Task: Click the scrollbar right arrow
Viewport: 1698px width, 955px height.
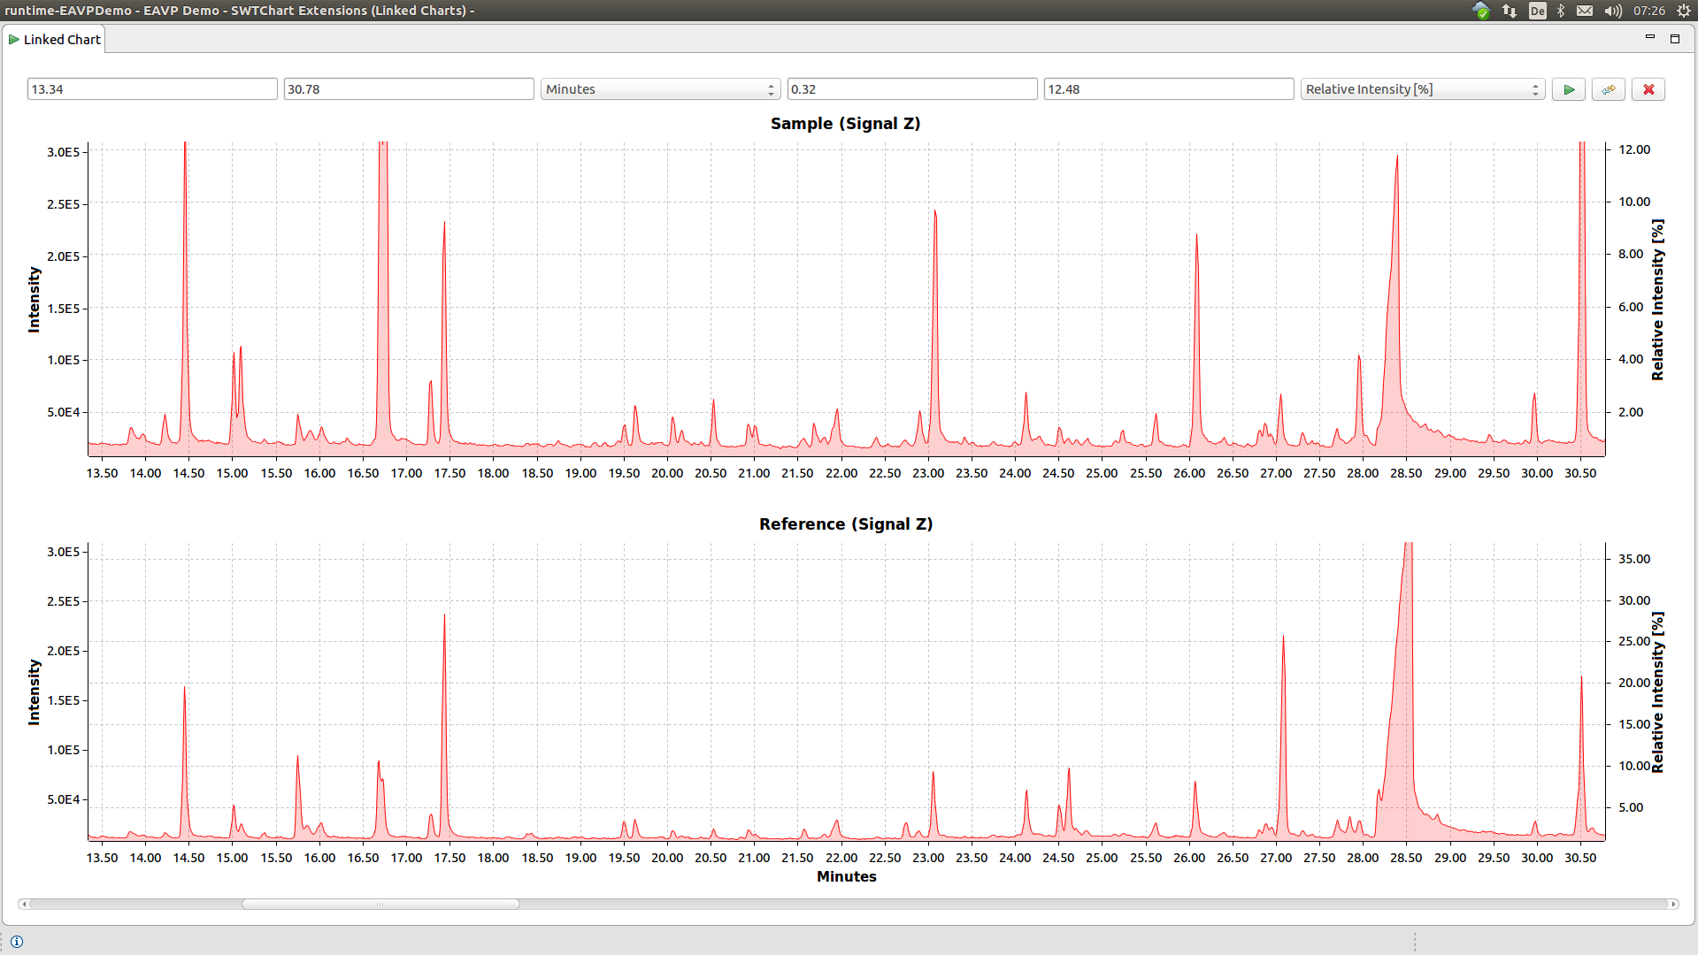Action: (x=1672, y=904)
